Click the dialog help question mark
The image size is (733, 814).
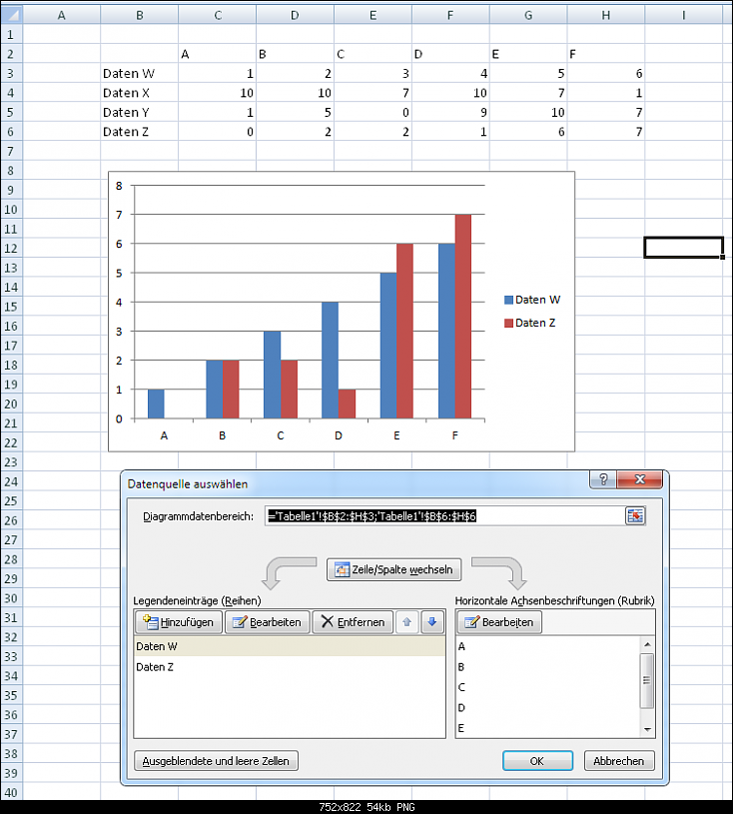(603, 480)
